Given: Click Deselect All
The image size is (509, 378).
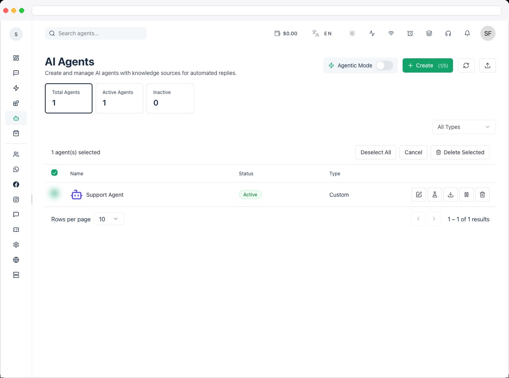Looking at the screenshot, I should click(x=376, y=152).
